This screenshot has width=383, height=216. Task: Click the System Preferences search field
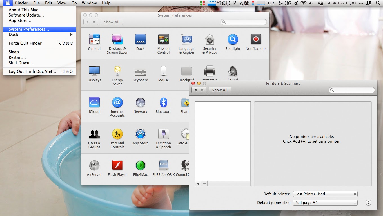(x=244, y=22)
